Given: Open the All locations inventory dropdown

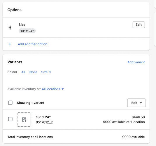Looking at the screenshot, I should coord(52,89).
